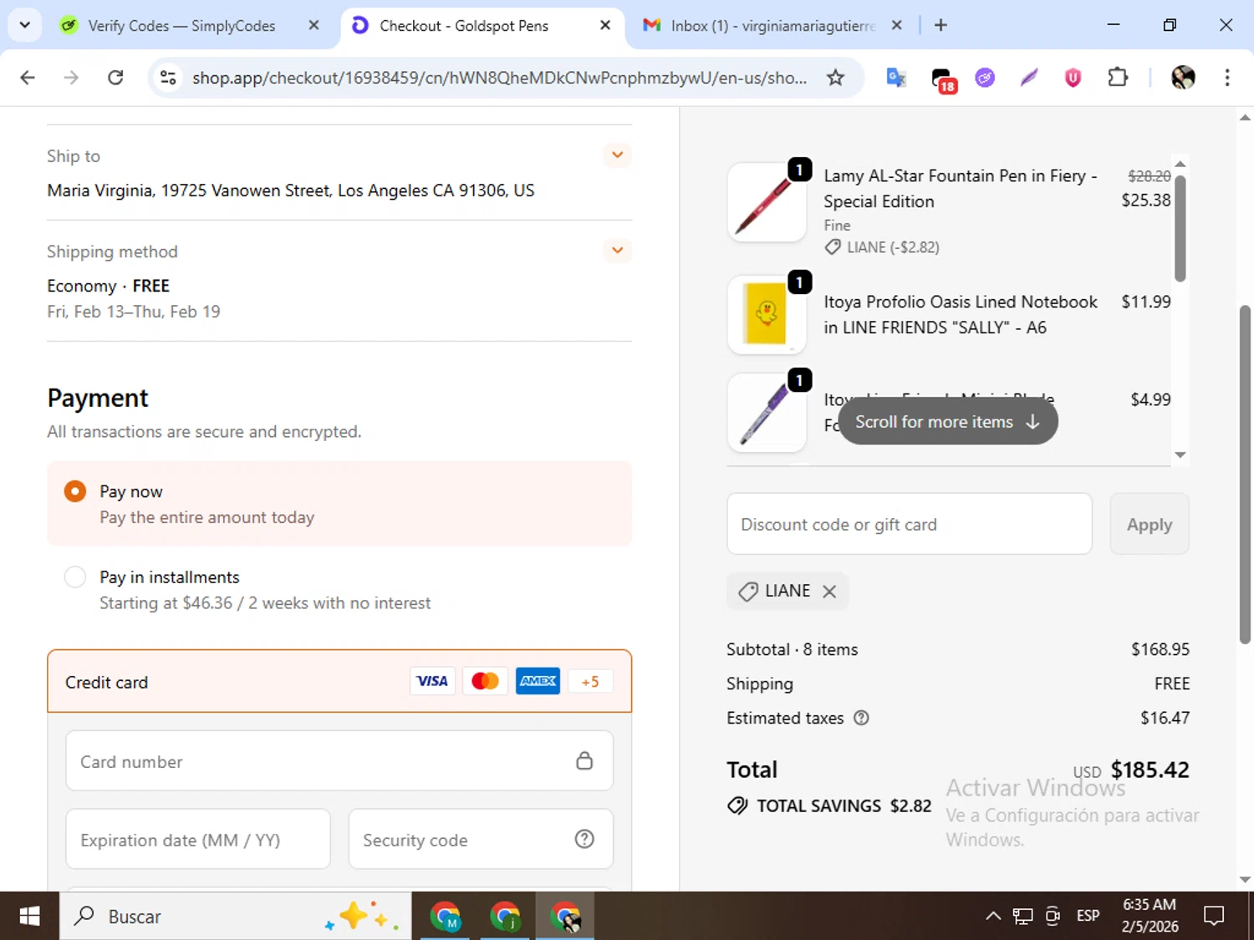Apply the discount code
Screen dimensions: 1254x940
[1149, 524]
